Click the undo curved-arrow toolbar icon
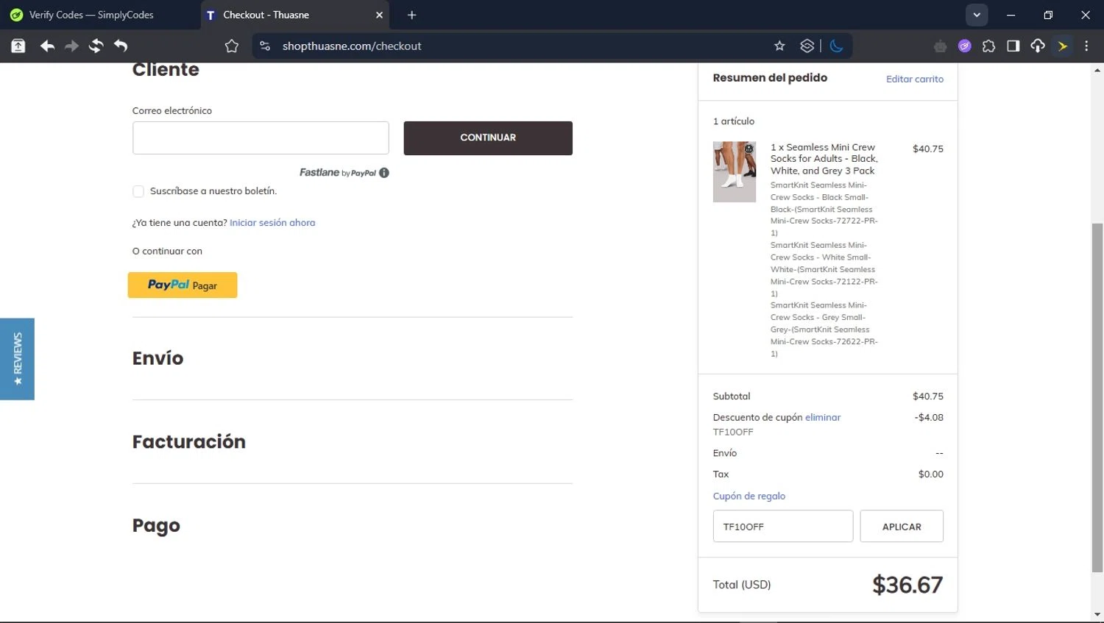This screenshot has height=623, width=1104. (x=121, y=46)
